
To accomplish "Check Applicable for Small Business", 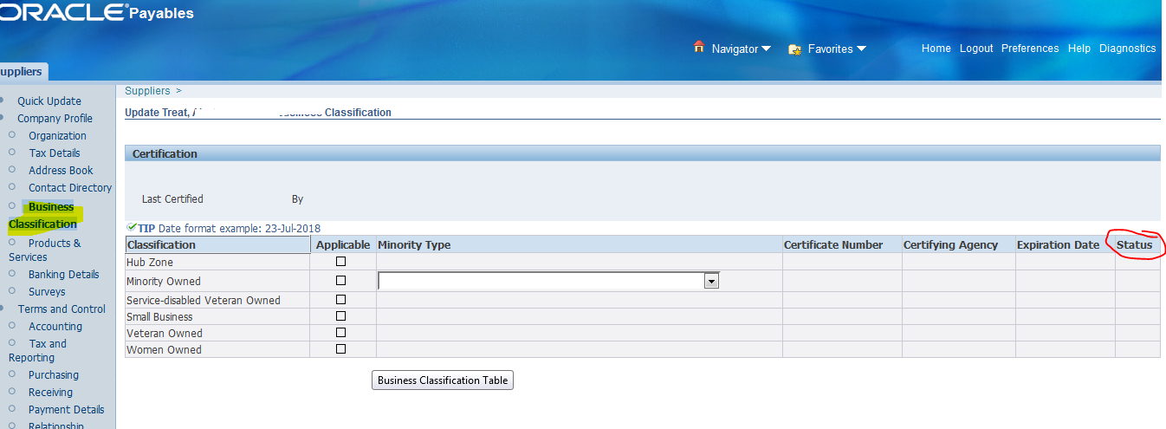I will (340, 315).
